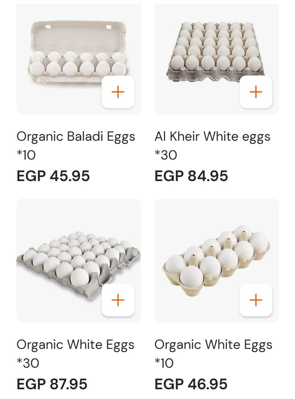
Task: Tap the *30 quantity under Al Kheir White eggs
Action: pyautogui.click(x=166, y=155)
